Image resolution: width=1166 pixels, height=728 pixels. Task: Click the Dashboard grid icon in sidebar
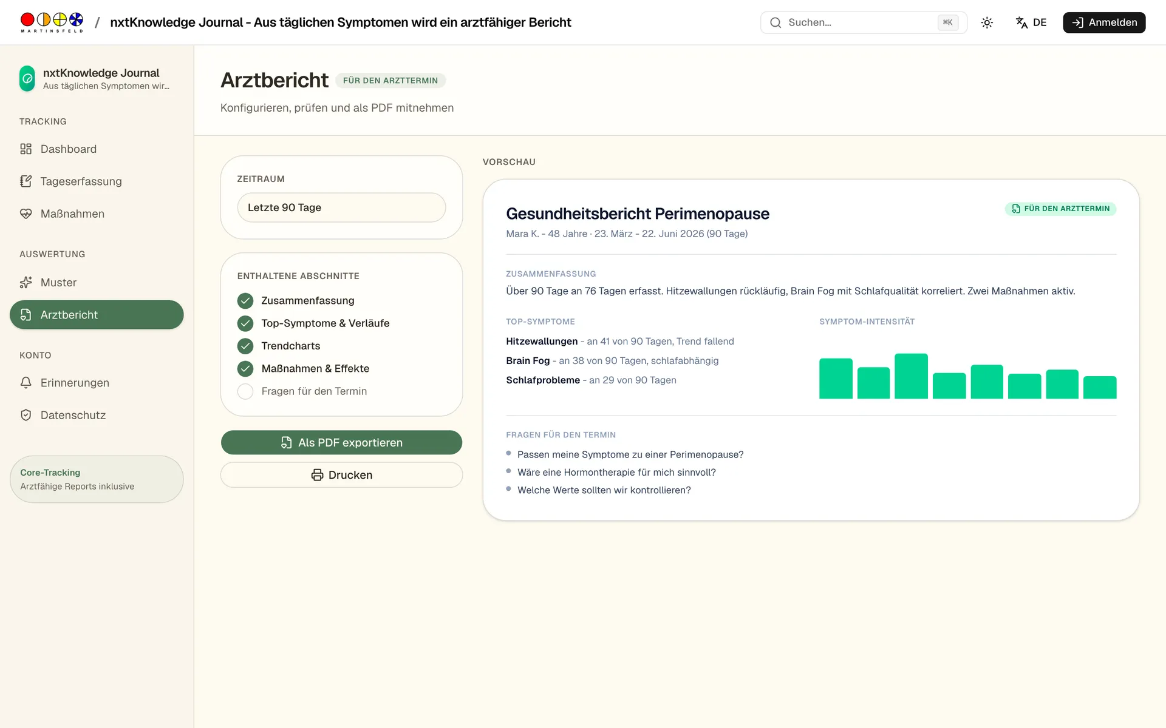(x=26, y=149)
